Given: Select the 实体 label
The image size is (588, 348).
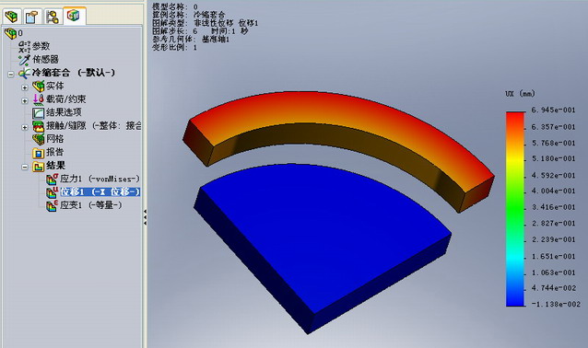Looking at the screenshot, I should (x=54, y=86).
